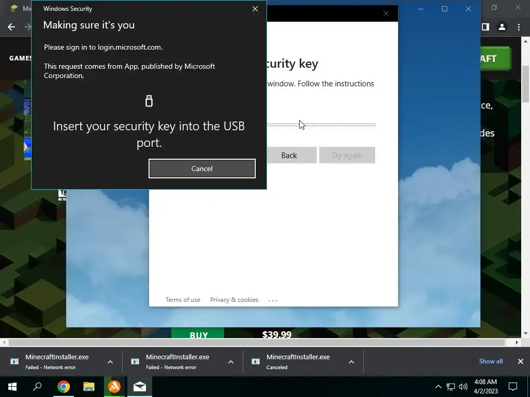Close the Windows Security dialog
Image resolution: width=530 pixels, height=397 pixels.
pos(255,9)
